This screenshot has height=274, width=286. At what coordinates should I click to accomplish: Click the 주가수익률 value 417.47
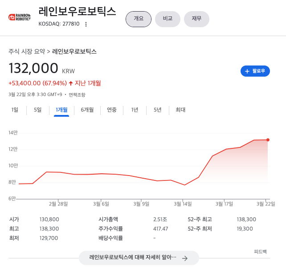(x=160, y=229)
